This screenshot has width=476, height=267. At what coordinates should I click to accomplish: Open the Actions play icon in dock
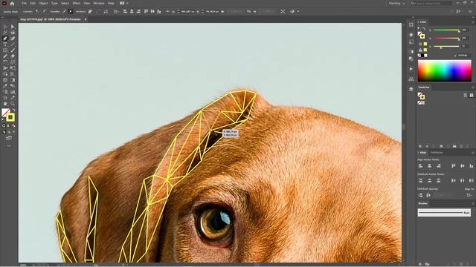coord(411,69)
